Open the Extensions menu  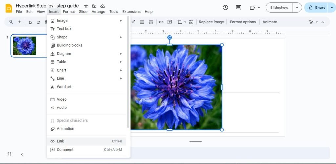point(132,12)
